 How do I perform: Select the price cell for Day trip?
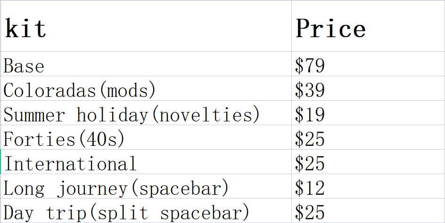310,213
